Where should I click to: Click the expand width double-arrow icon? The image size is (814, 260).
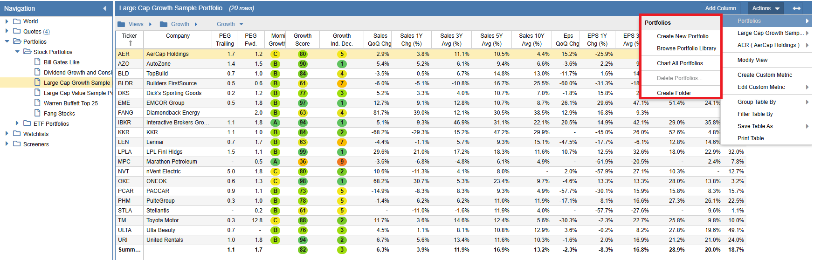pos(797,8)
